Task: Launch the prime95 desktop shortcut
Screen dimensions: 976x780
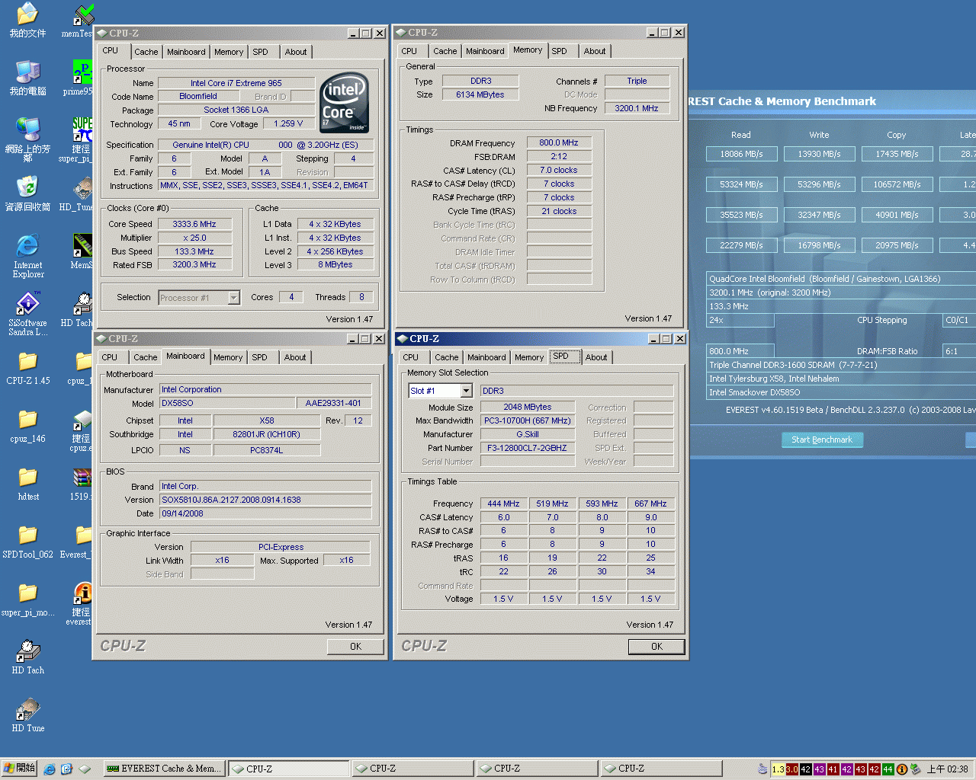Action: point(80,78)
